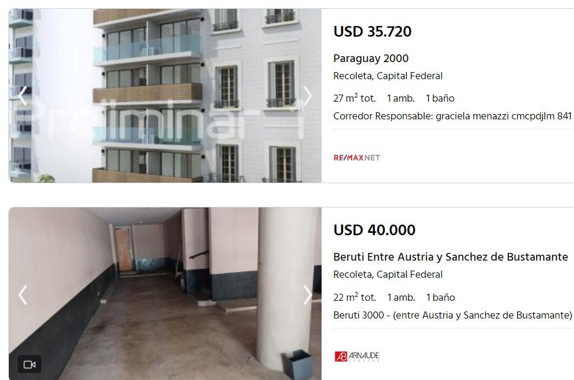
Task: Click Beruti 3000 address description text
Action: 452,315
